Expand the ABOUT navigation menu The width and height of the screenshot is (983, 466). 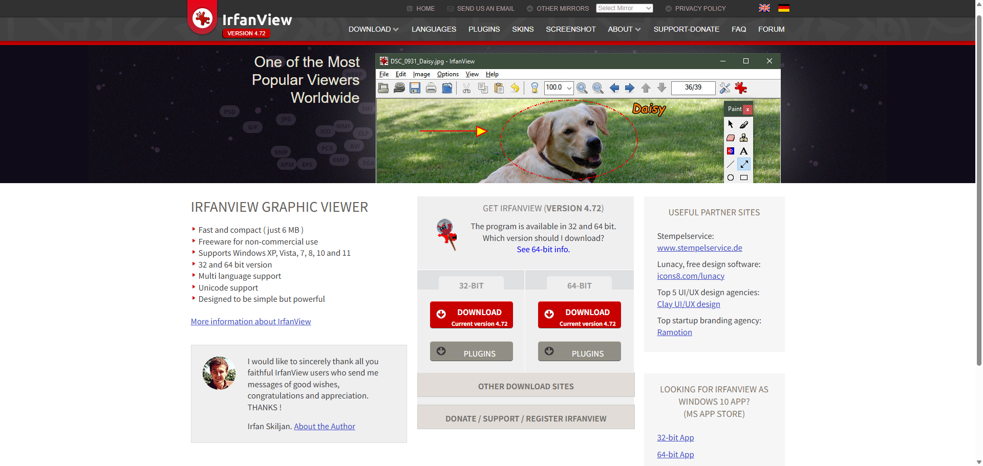[x=624, y=29]
